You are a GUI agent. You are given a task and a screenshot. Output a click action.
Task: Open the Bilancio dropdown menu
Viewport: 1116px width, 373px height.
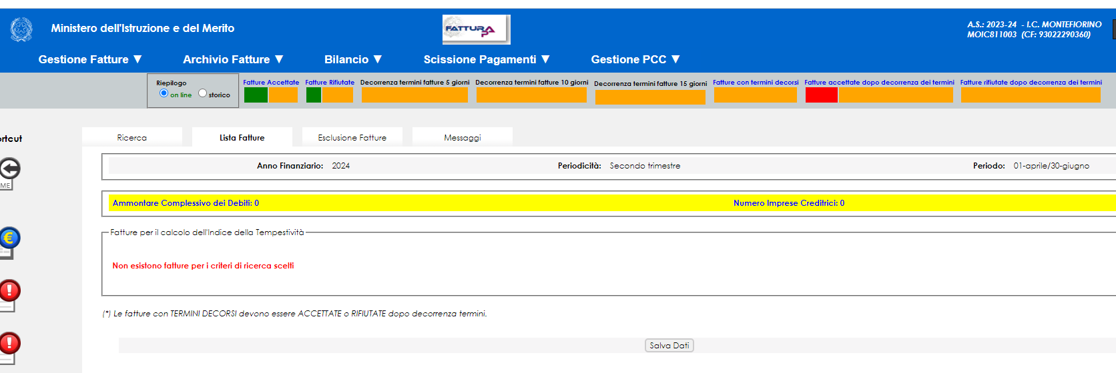(353, 59)
